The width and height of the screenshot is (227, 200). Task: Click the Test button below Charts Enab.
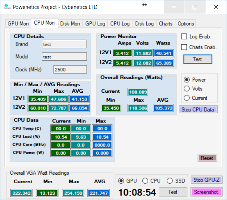point(198,59)
